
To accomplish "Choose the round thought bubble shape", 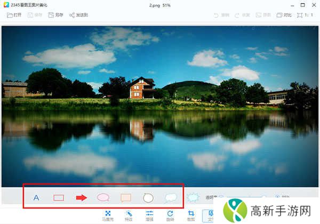I will tap(148, 198).
